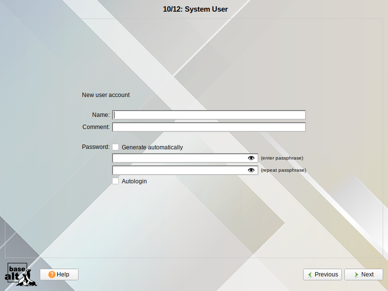388x291 pixels.
Task: Click the New user account label
Action: click(x=106, y=95)
